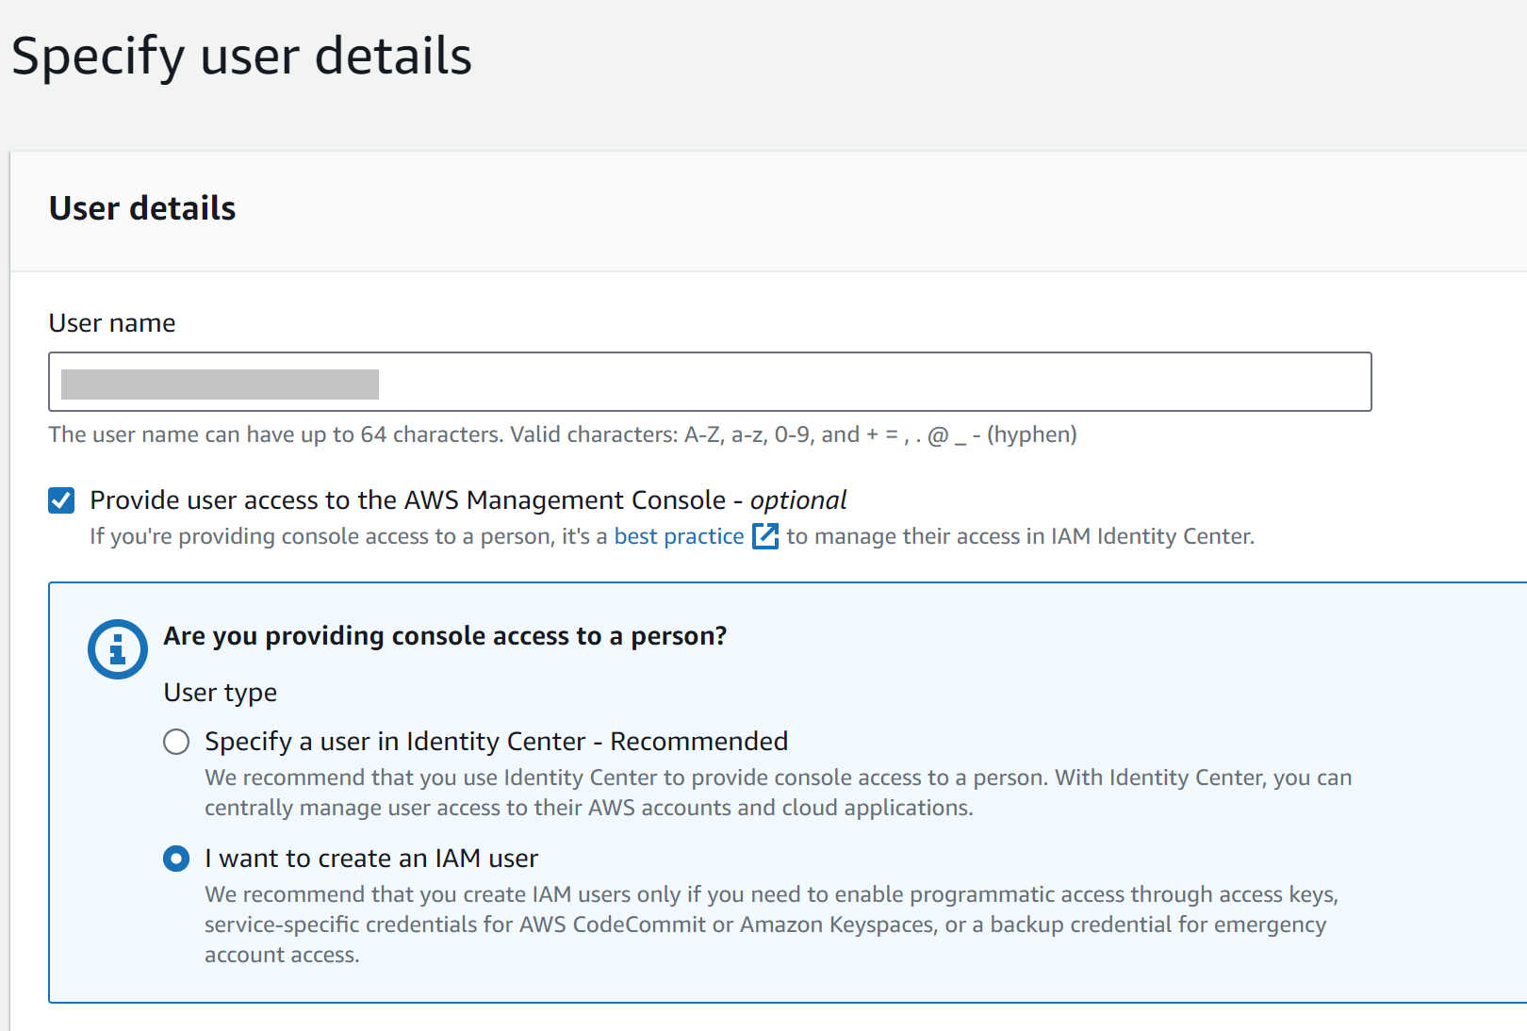
Task: Open the best practice link
Action: click(678, 535)
